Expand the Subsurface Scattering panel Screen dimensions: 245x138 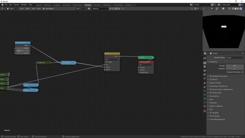(218, 86)
